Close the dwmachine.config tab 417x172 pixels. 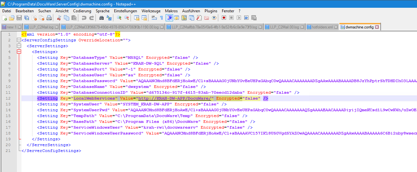coord(377,27)
